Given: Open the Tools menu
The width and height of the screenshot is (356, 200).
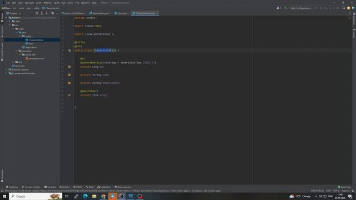Looking at the screenshot, I should [71, 3].
